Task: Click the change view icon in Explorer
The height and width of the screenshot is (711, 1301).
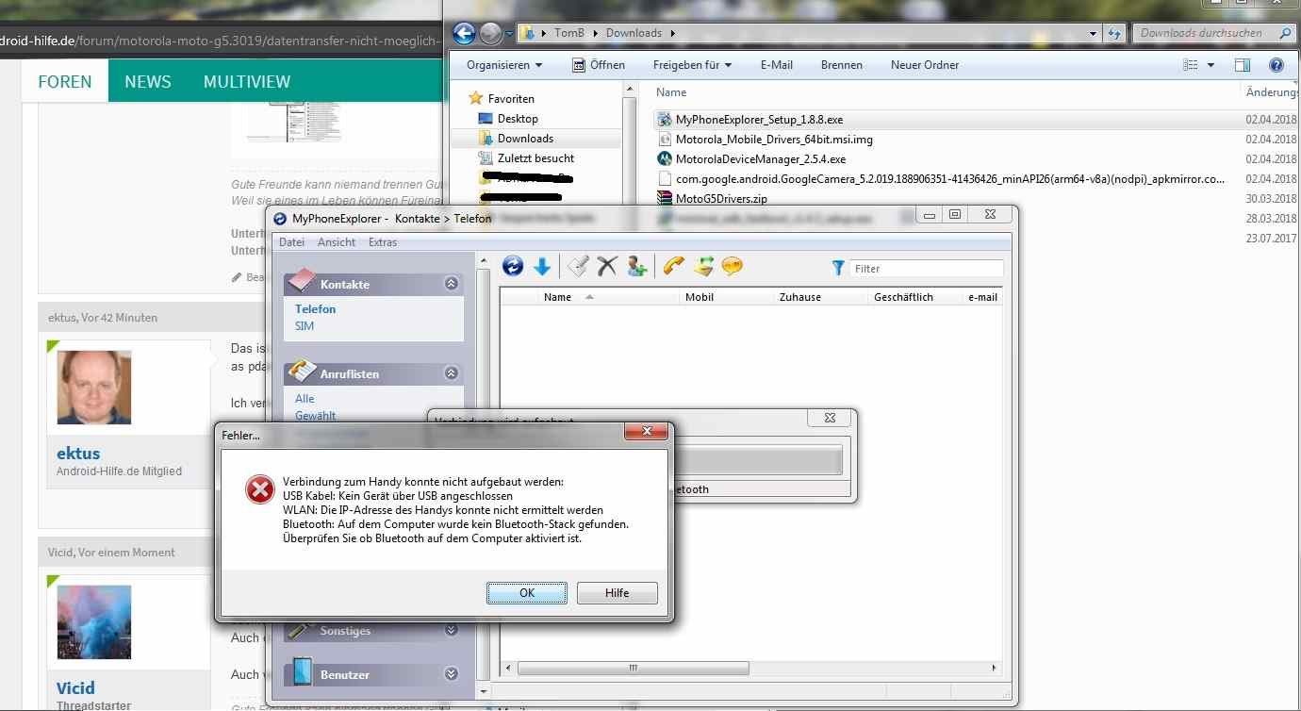Action: (1191, 65)
